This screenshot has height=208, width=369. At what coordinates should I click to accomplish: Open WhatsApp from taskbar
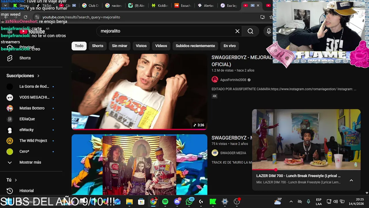[x=189, y=202]
